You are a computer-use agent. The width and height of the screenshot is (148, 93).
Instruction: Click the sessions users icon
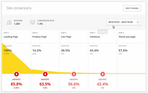click(9, 22)
